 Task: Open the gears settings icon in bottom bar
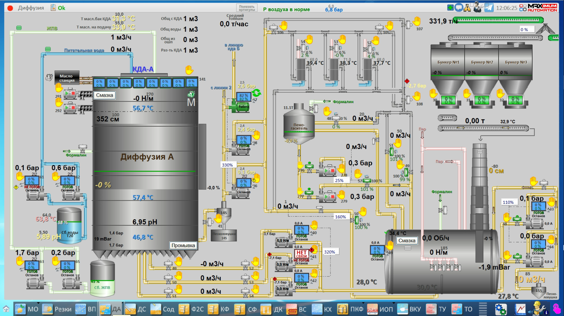pos(500,309)
